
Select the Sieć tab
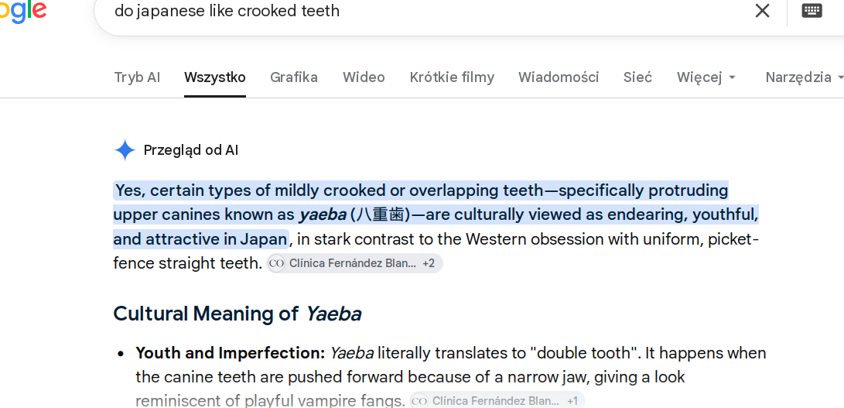tap(638, 77)
